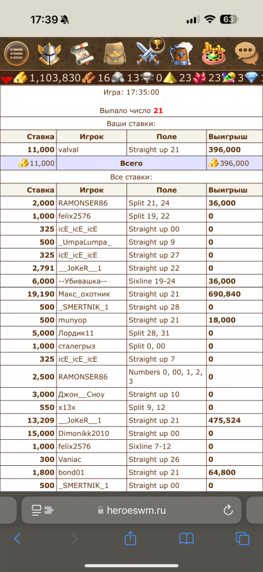The image size is (263, 572).
Task: Go back with Safari back arrow
Action: 17,538
